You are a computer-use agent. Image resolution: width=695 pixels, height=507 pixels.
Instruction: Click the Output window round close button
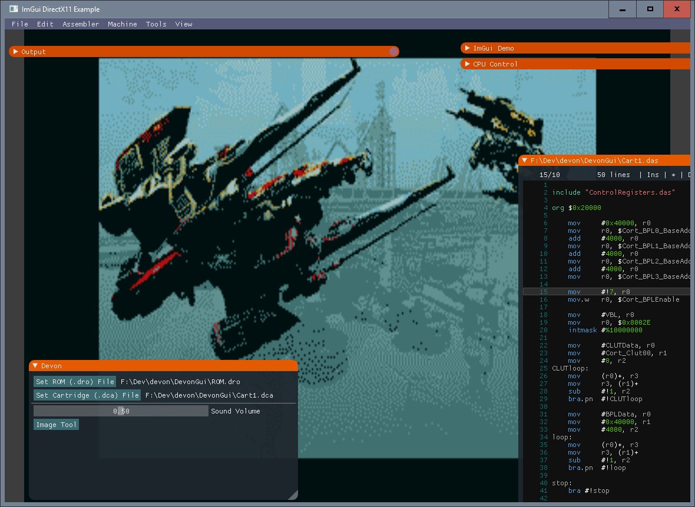click(x=393, y=51)
